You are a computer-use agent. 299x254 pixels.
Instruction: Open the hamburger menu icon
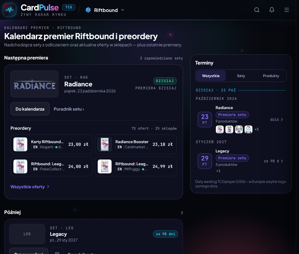[287, 10]
